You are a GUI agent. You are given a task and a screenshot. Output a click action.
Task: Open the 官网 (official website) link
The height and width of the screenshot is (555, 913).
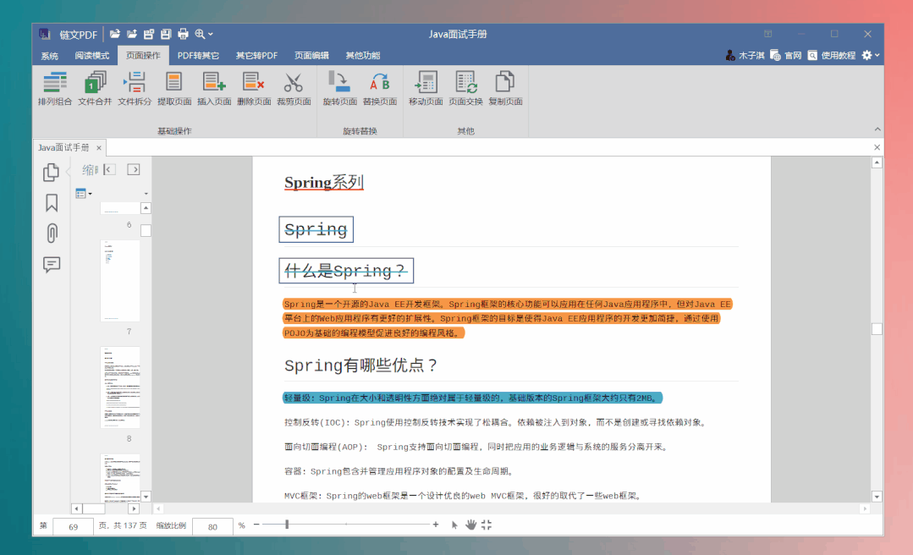787,55
